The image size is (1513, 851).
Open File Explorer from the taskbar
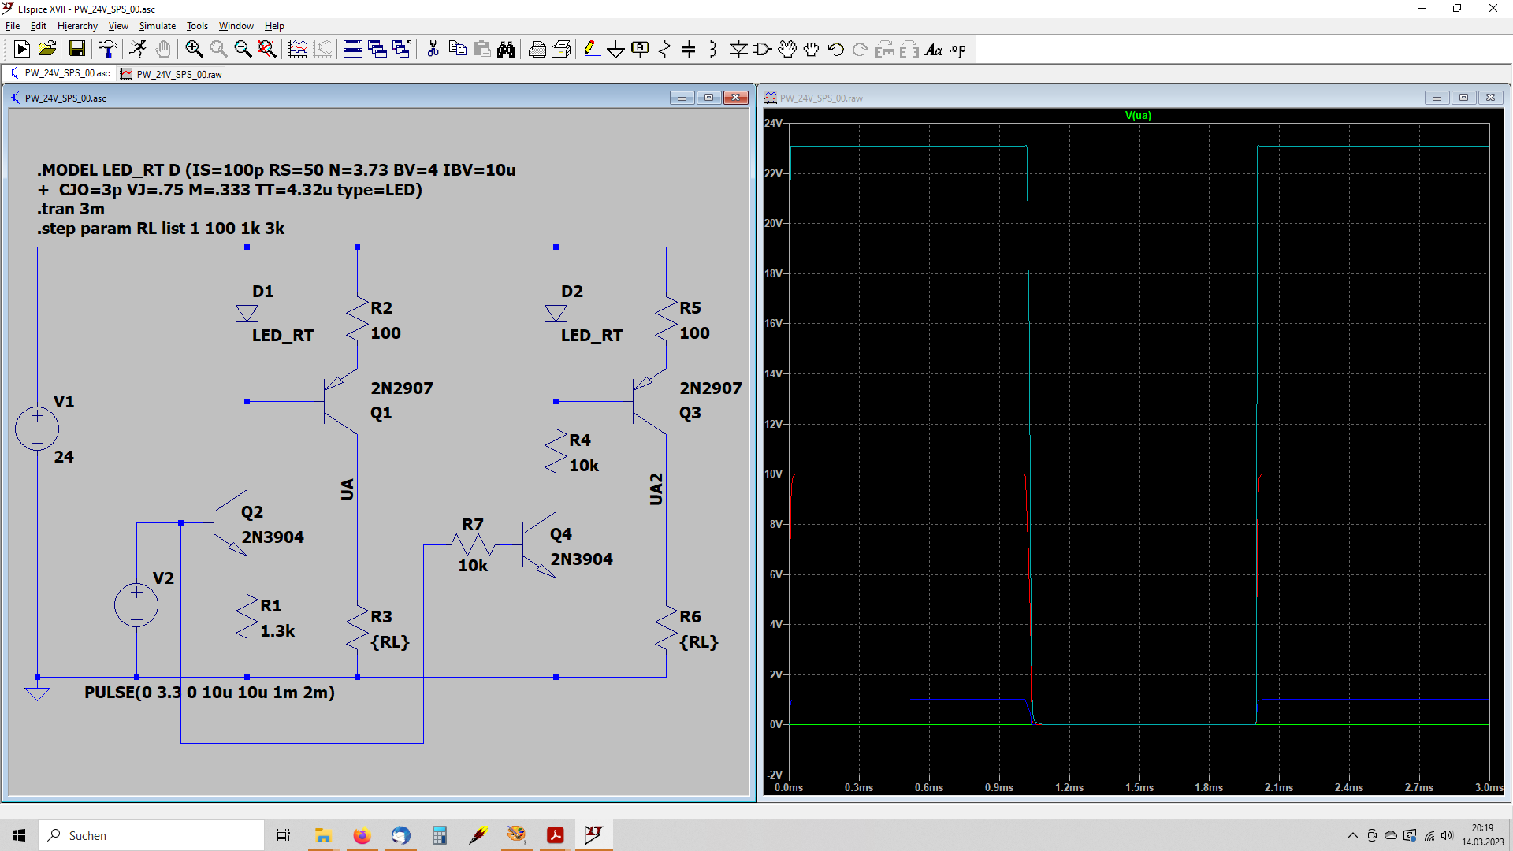tap(323, 835)
